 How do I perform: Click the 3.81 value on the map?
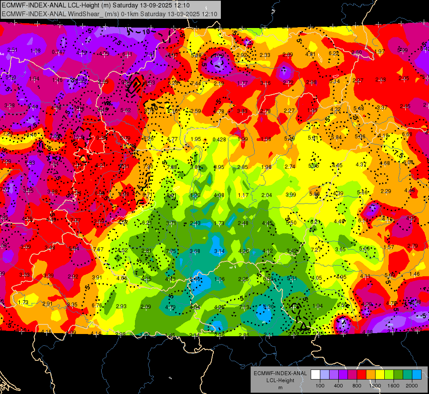[195, 167]
